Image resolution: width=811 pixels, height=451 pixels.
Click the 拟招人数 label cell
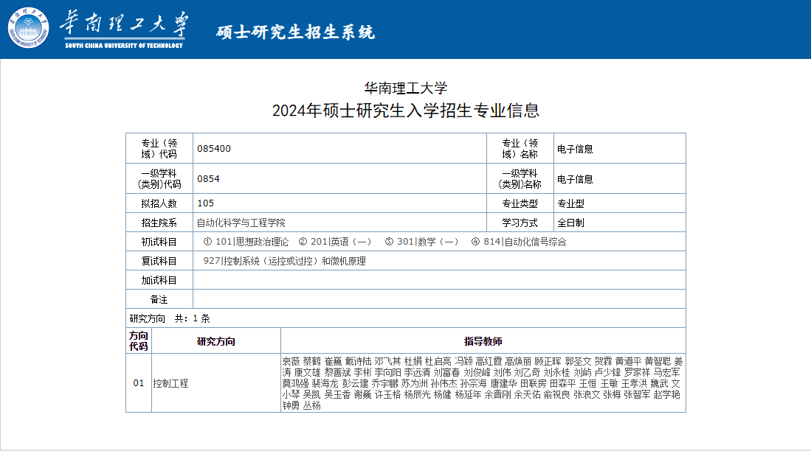159,203
